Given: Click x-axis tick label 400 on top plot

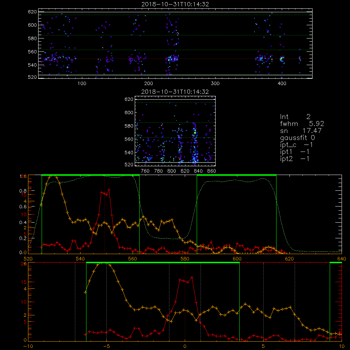Looking at the screenshot, I should [x=282, y=84].
